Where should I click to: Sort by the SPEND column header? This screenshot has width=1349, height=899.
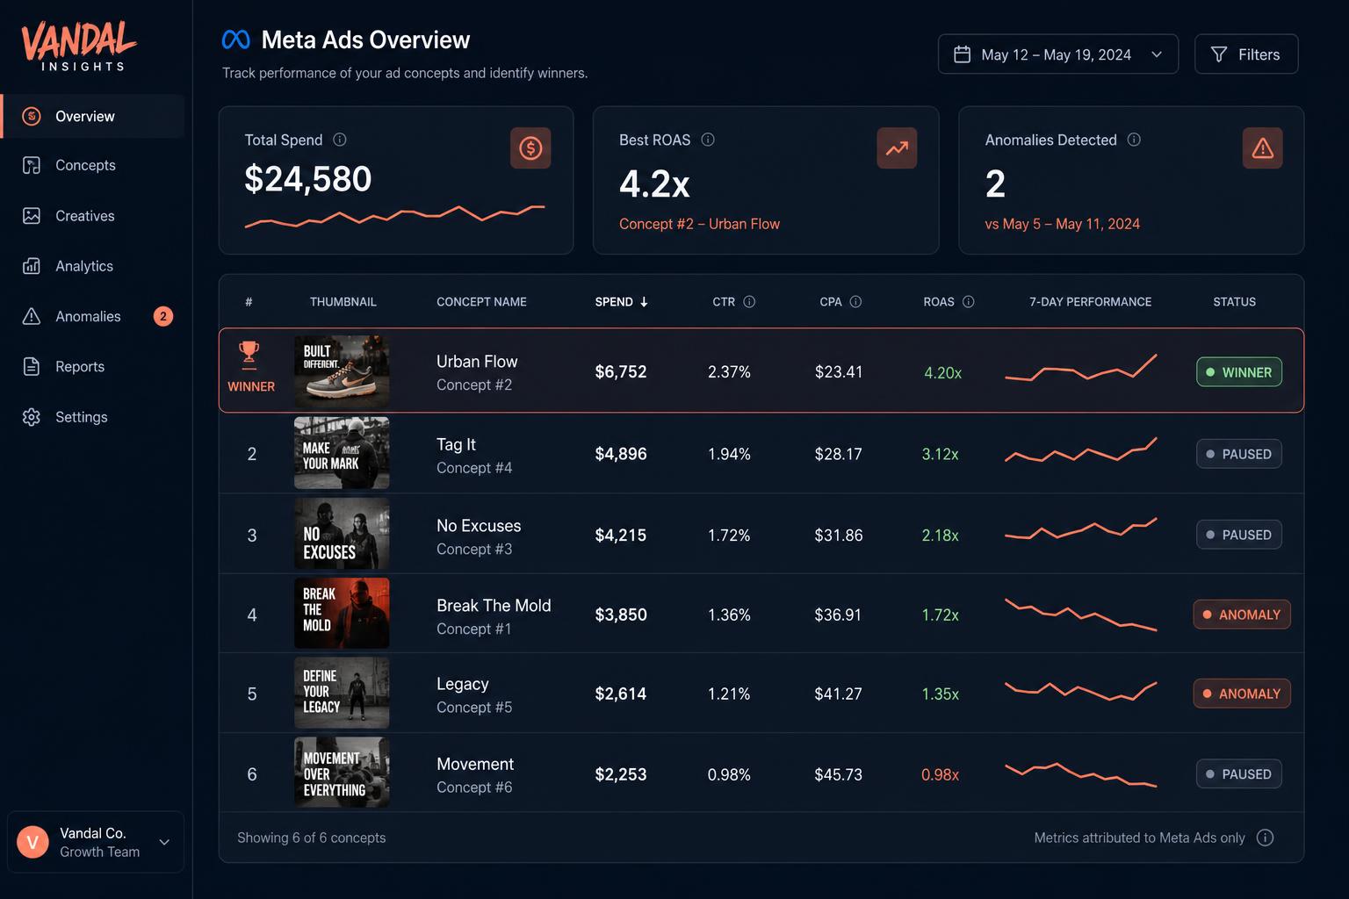(x=621, y=302)
